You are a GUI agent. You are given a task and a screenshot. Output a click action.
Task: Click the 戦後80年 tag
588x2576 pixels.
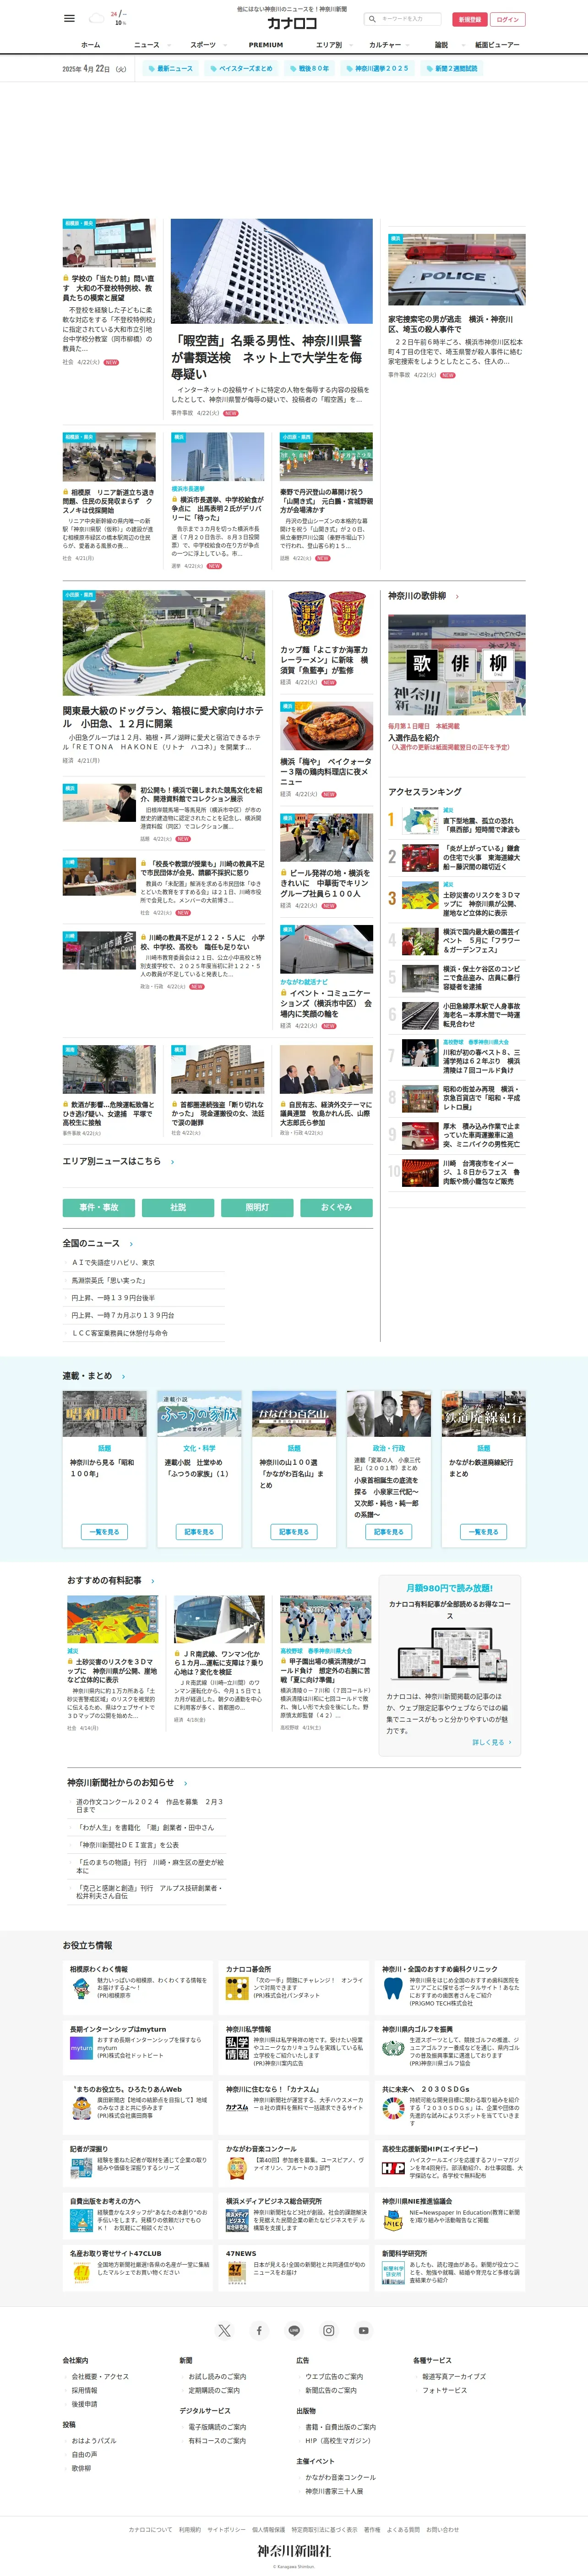click(310, 69)
